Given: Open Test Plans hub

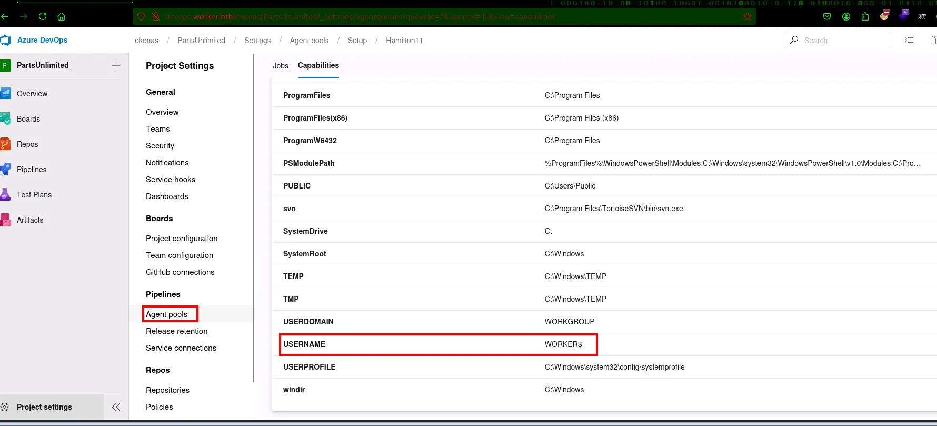Looking at the screenshot, I should (x=34, y=195).
